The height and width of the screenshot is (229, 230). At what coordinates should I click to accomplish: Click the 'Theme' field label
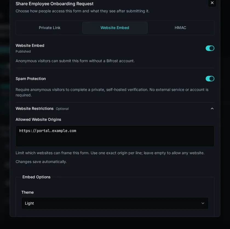tap(28, 192)
